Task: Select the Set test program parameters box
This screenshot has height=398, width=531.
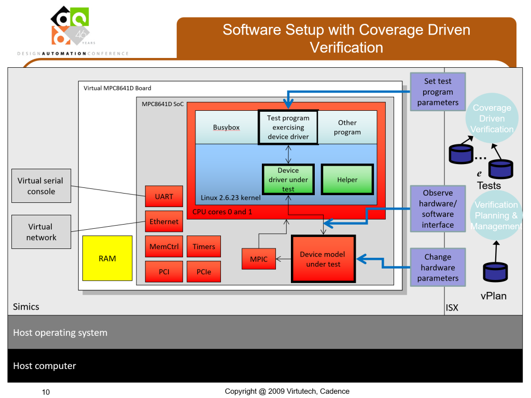Action: tap(438, 92)
